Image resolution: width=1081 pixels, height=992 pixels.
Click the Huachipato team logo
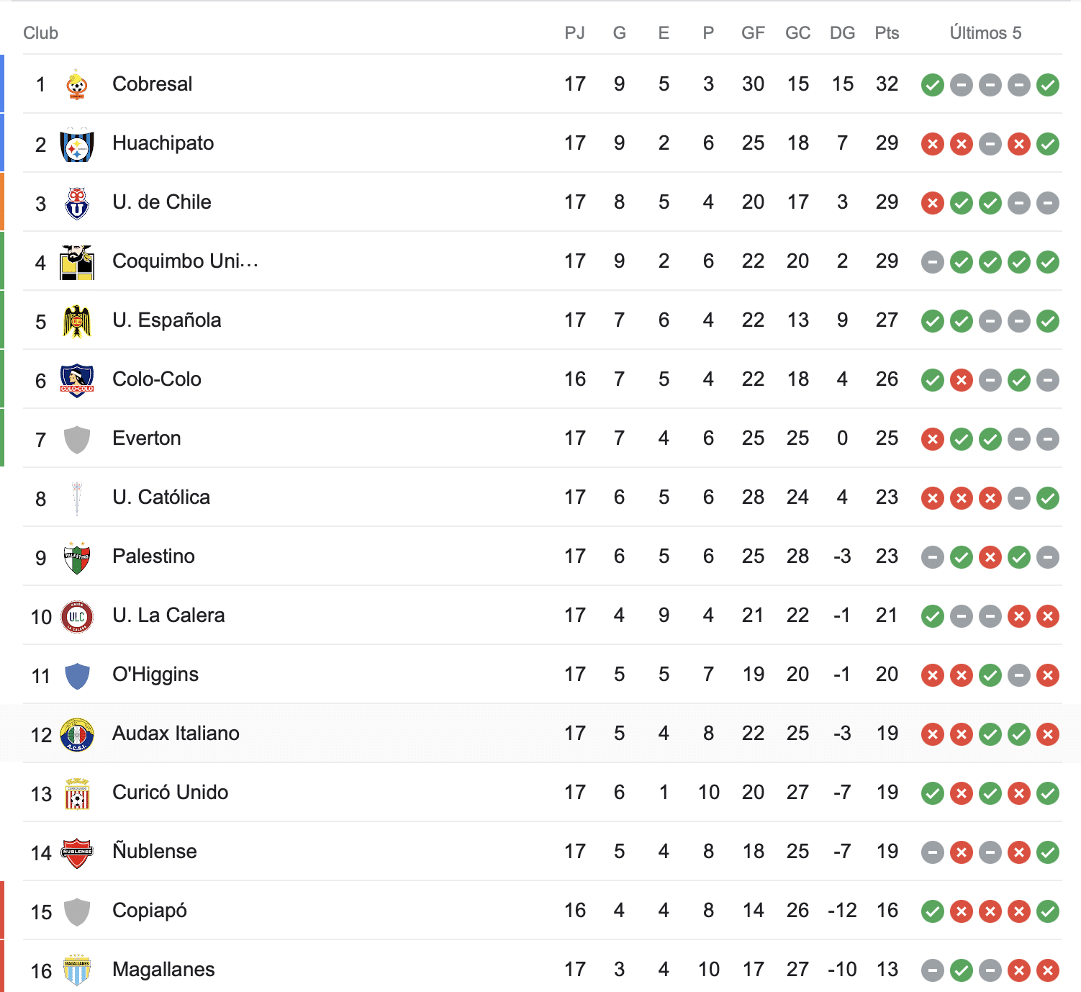point(78,143)
